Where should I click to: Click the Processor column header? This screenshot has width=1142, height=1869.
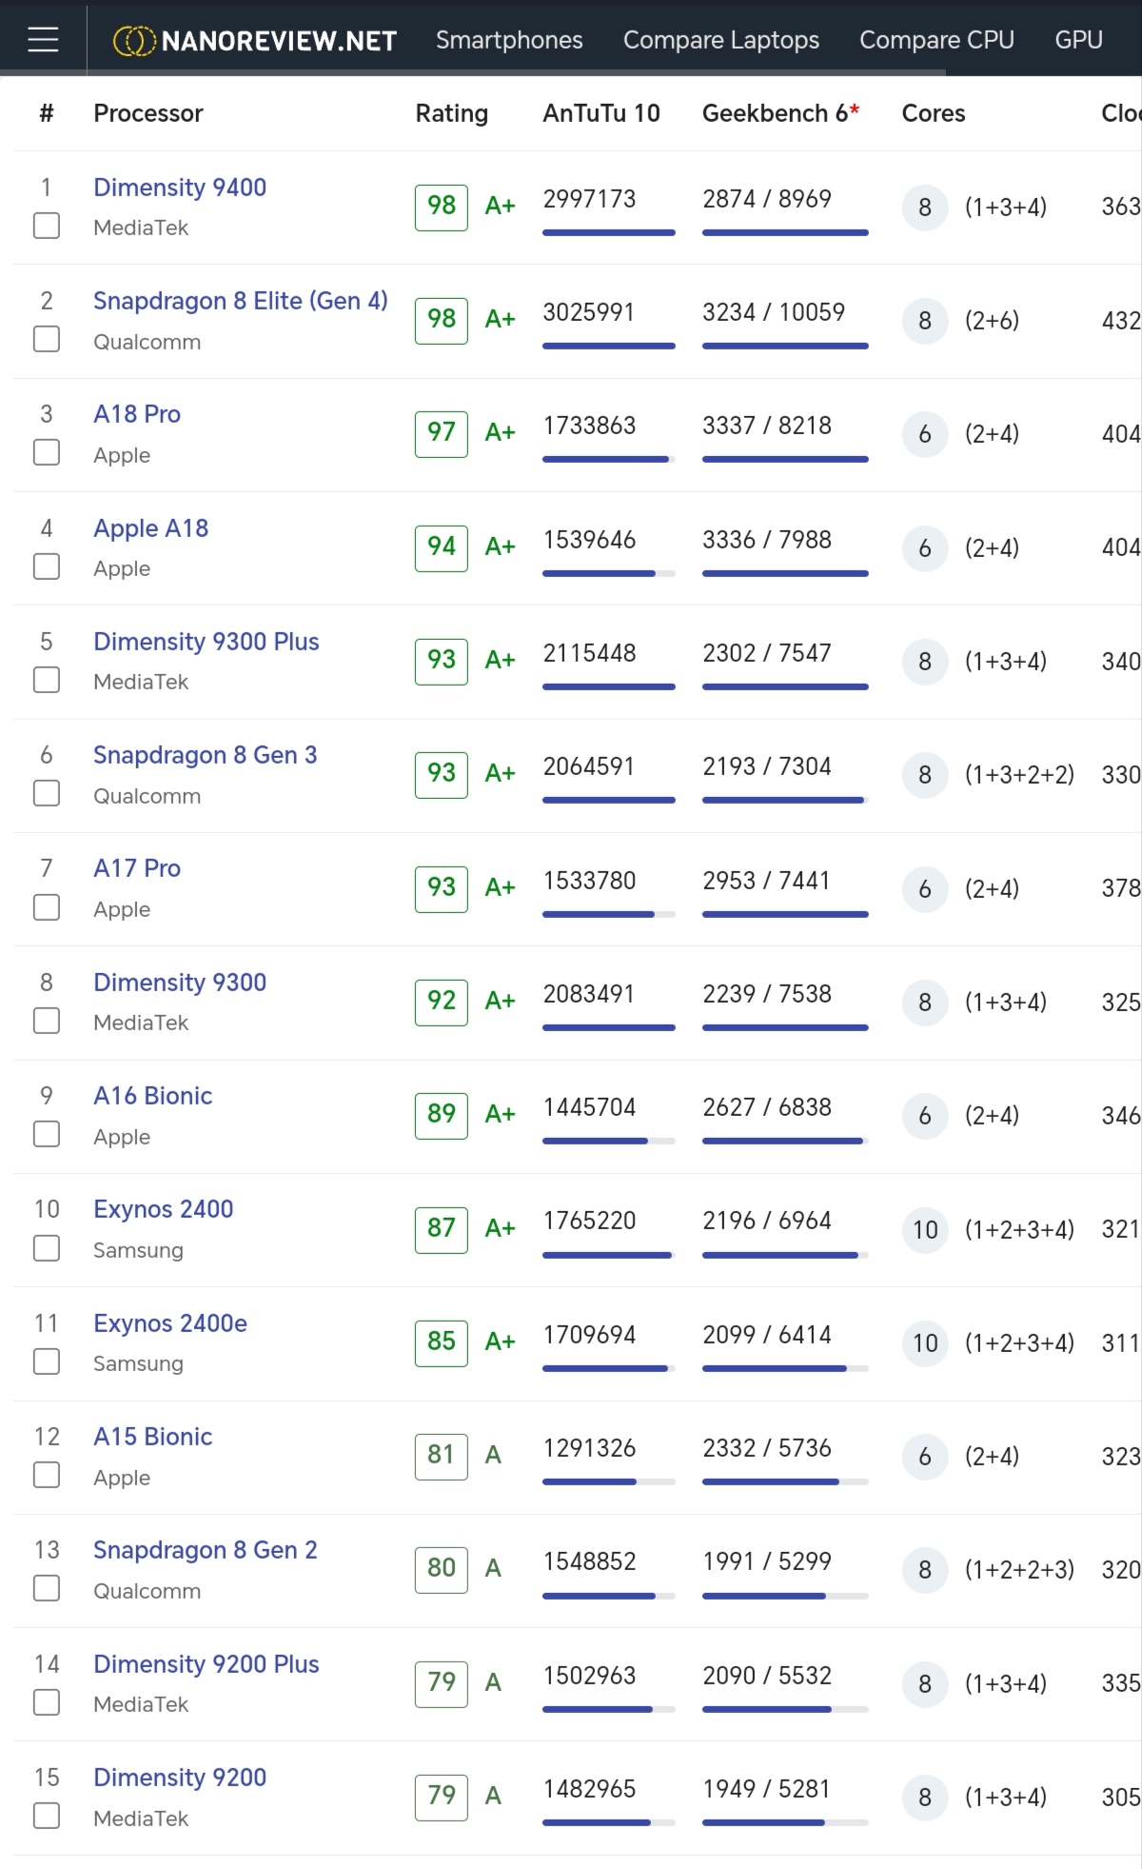tap(148, 113)
